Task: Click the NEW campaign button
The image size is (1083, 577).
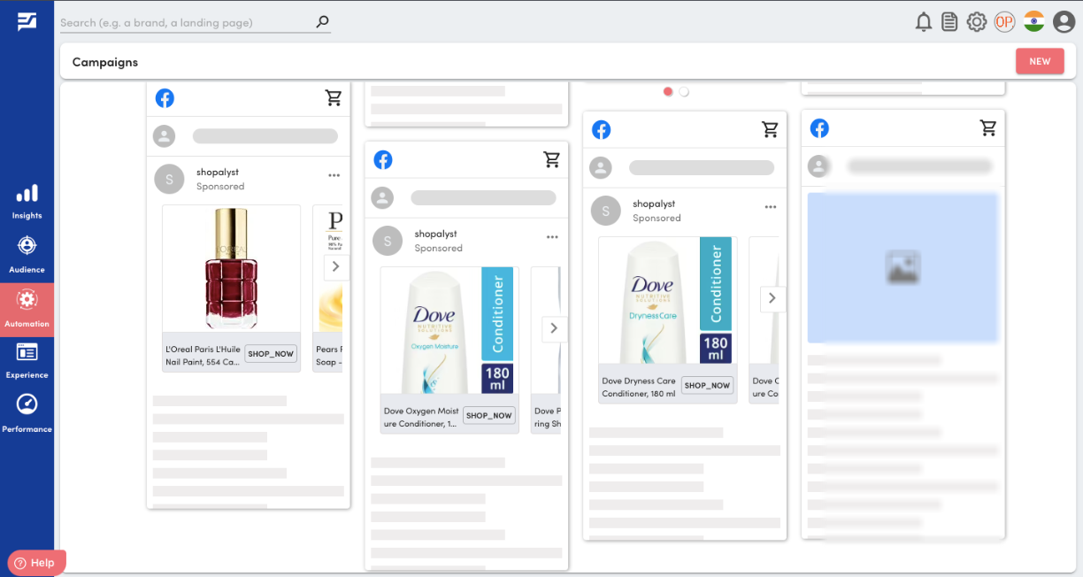Action: [1040, 61]
